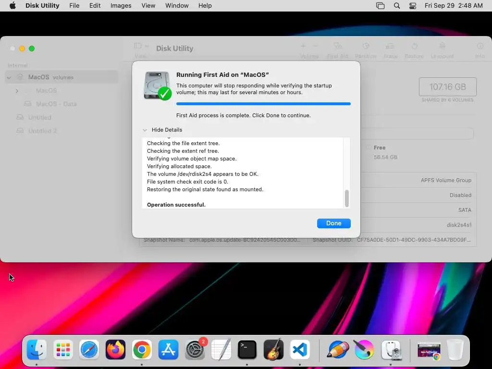492x369 pixels.
Task: Select Untitled 2 volume in sidebar
Action: tap(42, 131)
